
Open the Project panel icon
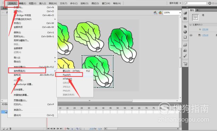click(x=185, y=64)
